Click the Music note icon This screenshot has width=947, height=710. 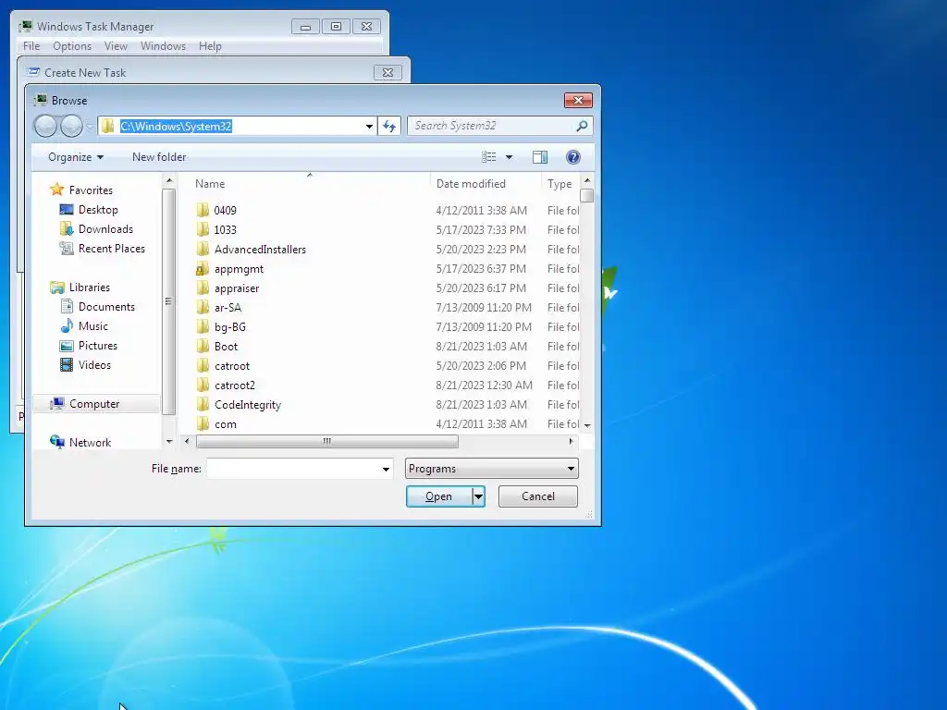[x=67, y=326]
